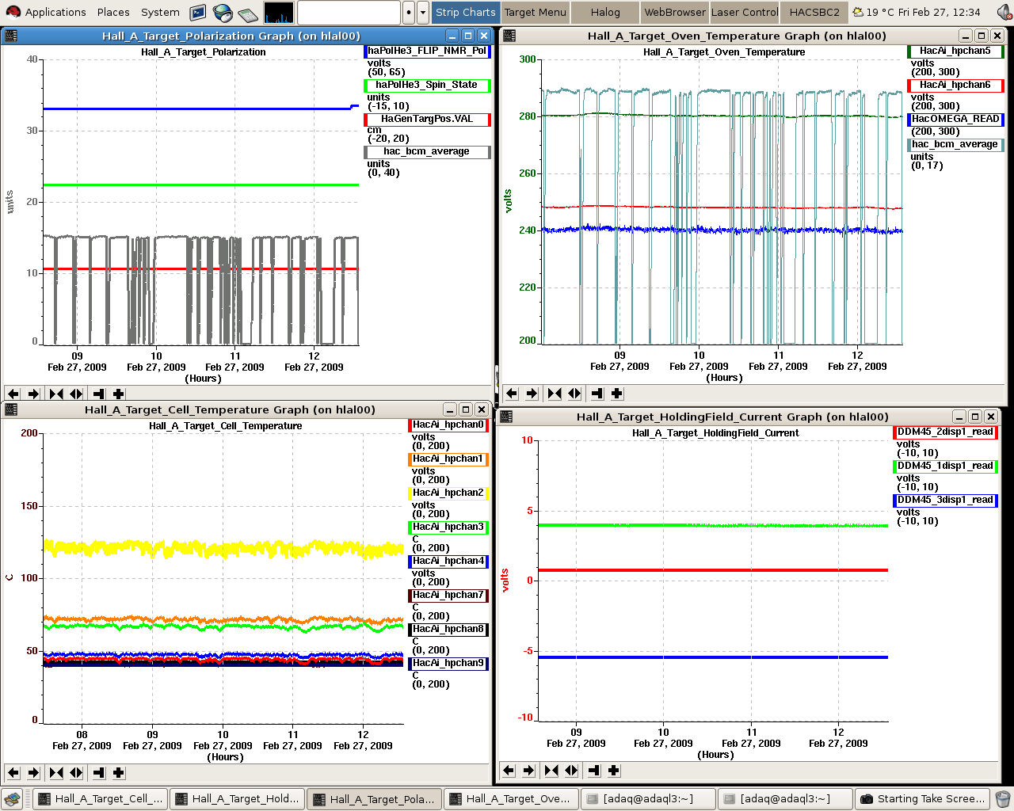Open the volume control icon
1014x811 pixels.
click(1004, 12)
